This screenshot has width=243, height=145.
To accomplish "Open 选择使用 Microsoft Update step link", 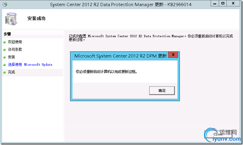I will [30, 64].
